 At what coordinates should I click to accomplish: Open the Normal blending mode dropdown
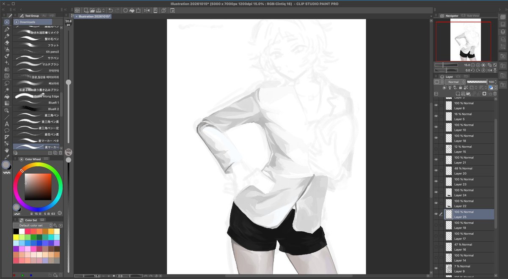point(455,82)
